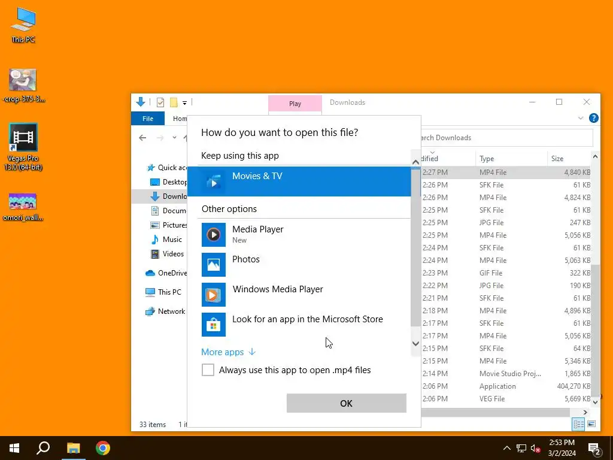Click new folder icon in Explorer title bar
The width and height of the screenshot is (613, 460).
click(x=174, y=102)
